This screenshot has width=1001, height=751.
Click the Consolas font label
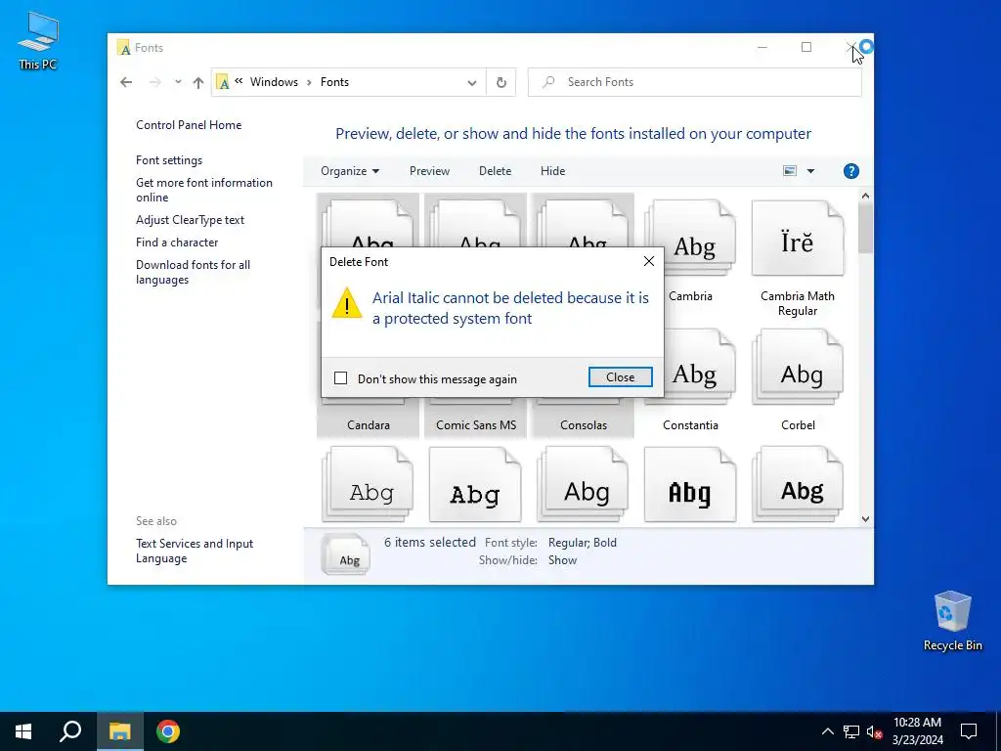pyautogui.click(x=584, y=425)
